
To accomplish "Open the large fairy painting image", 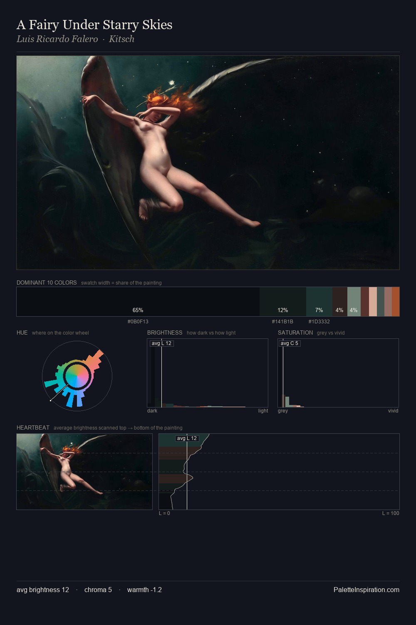I will (x=208, y=162).
